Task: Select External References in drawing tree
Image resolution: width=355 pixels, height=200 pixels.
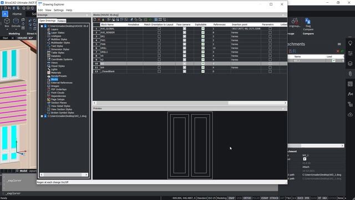Action: click(62, 83)
